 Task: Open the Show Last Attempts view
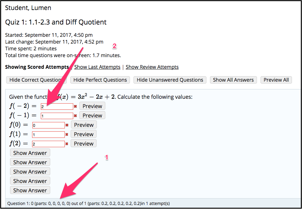97,67
